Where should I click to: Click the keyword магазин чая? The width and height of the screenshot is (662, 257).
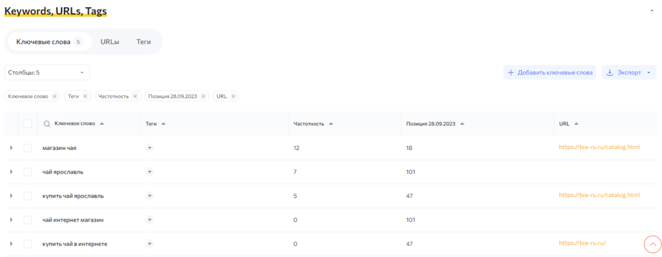click(59, 148)
